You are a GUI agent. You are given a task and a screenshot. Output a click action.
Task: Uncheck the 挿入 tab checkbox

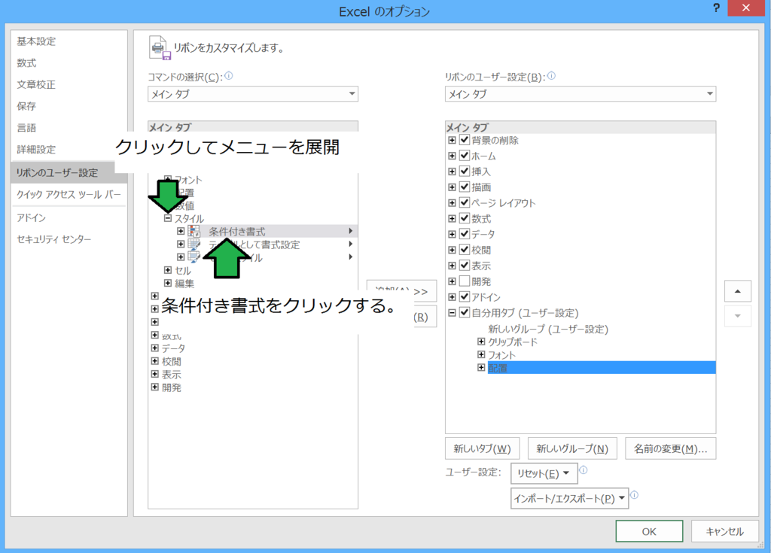tap(465, 171)
